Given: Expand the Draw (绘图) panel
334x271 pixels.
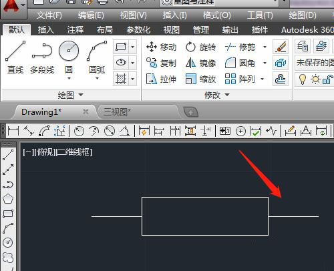Looking at the screenshot, I should click(x=71, y=95).
